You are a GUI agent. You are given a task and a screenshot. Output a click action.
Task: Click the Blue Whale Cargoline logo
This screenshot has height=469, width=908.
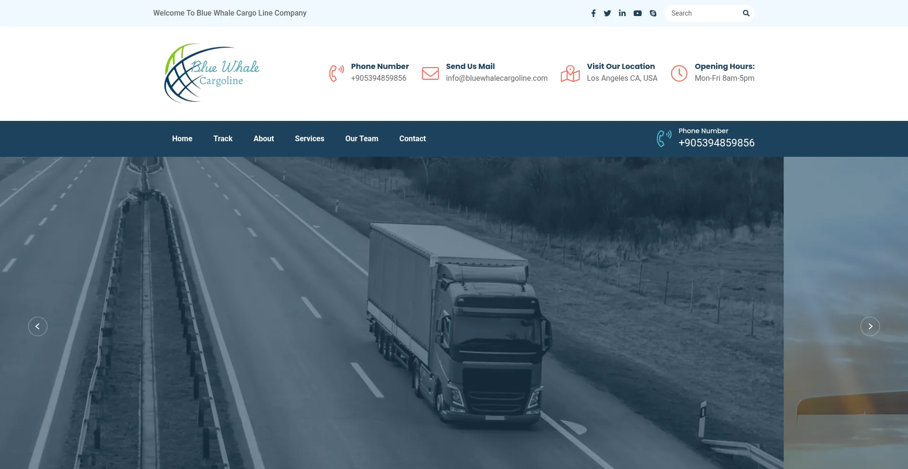pyautogui.click(x=211, y=74)
